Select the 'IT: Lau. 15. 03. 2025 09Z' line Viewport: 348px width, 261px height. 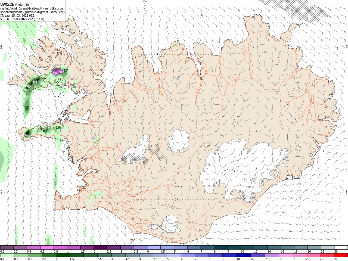(17, 15)
